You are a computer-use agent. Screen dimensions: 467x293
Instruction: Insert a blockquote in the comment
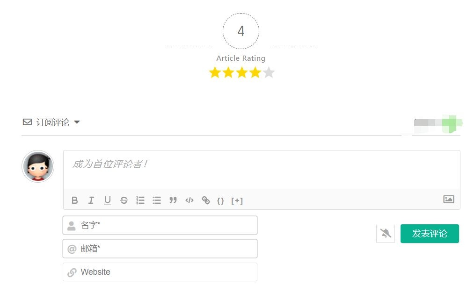[173, 200]
